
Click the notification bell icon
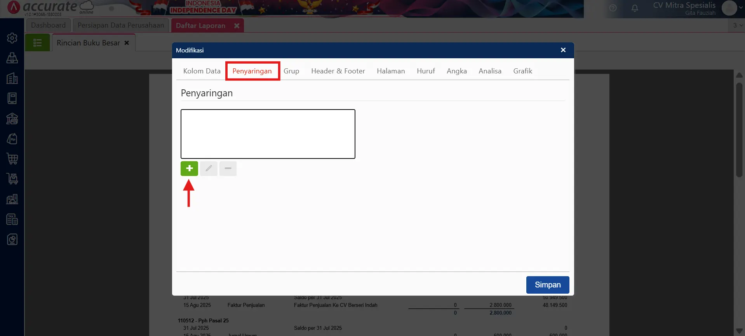[x=635, y=8]
